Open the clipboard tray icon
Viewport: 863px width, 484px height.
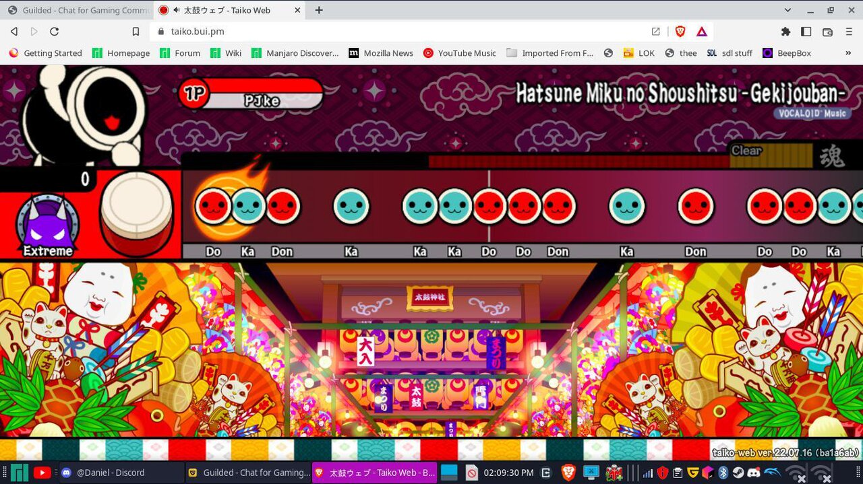pyautogui.click(x=678, y=473)
